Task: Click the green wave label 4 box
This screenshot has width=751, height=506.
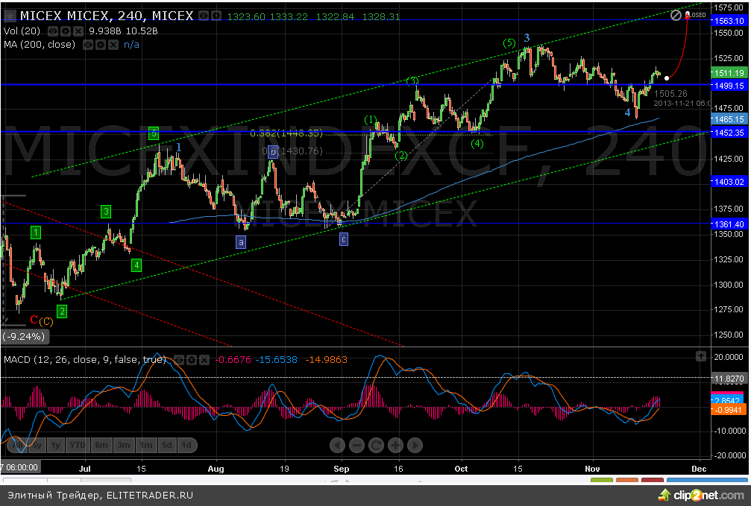Action: [x=136, y=265]
